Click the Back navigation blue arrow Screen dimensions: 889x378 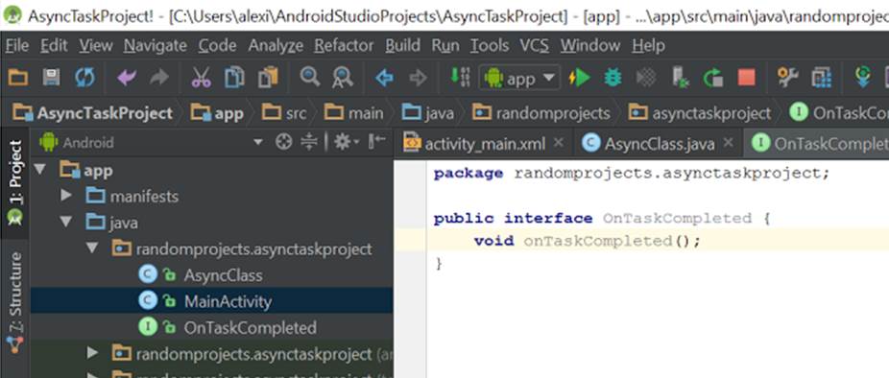(x=384, y=78)
